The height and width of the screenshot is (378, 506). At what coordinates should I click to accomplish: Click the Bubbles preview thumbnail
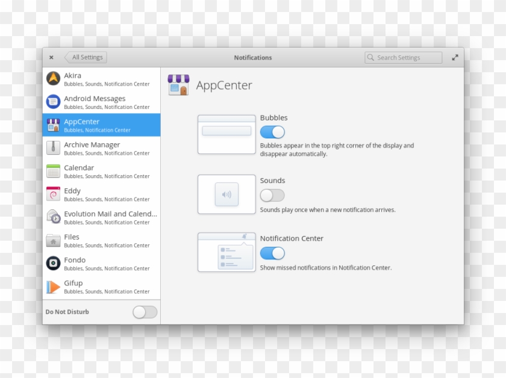tap(226, 134)
